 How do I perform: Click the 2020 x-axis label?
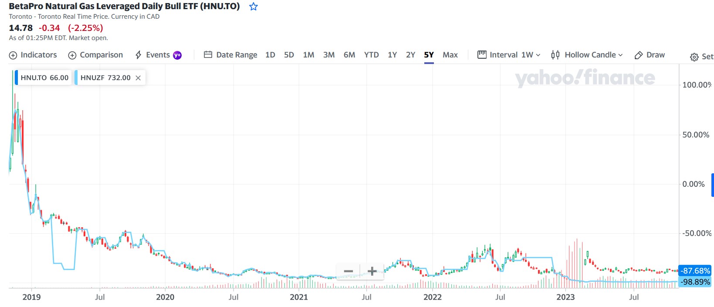[x=165, y=297]
